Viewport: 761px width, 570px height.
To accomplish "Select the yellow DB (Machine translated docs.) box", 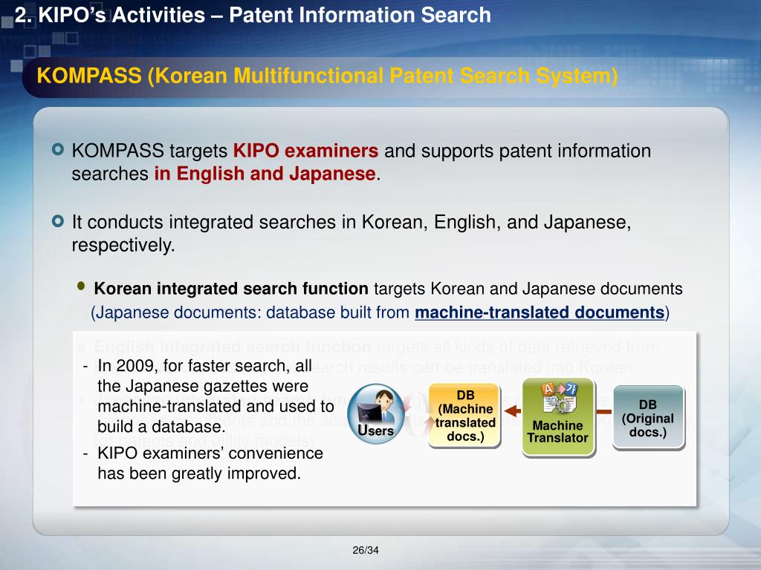I will pos(464,416).
